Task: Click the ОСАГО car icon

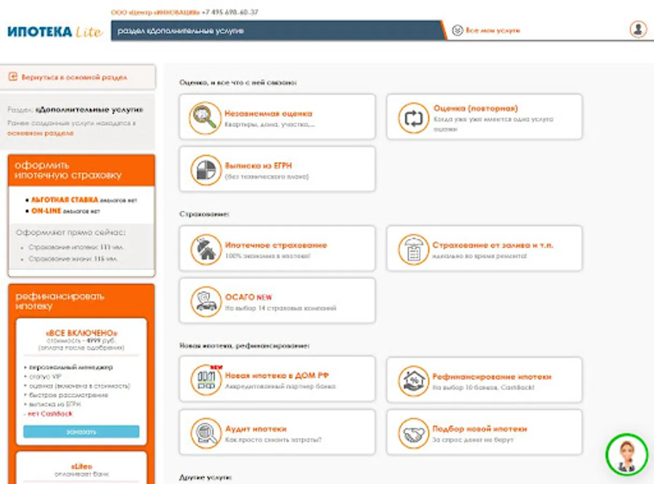Action: [x=205, y=301]
